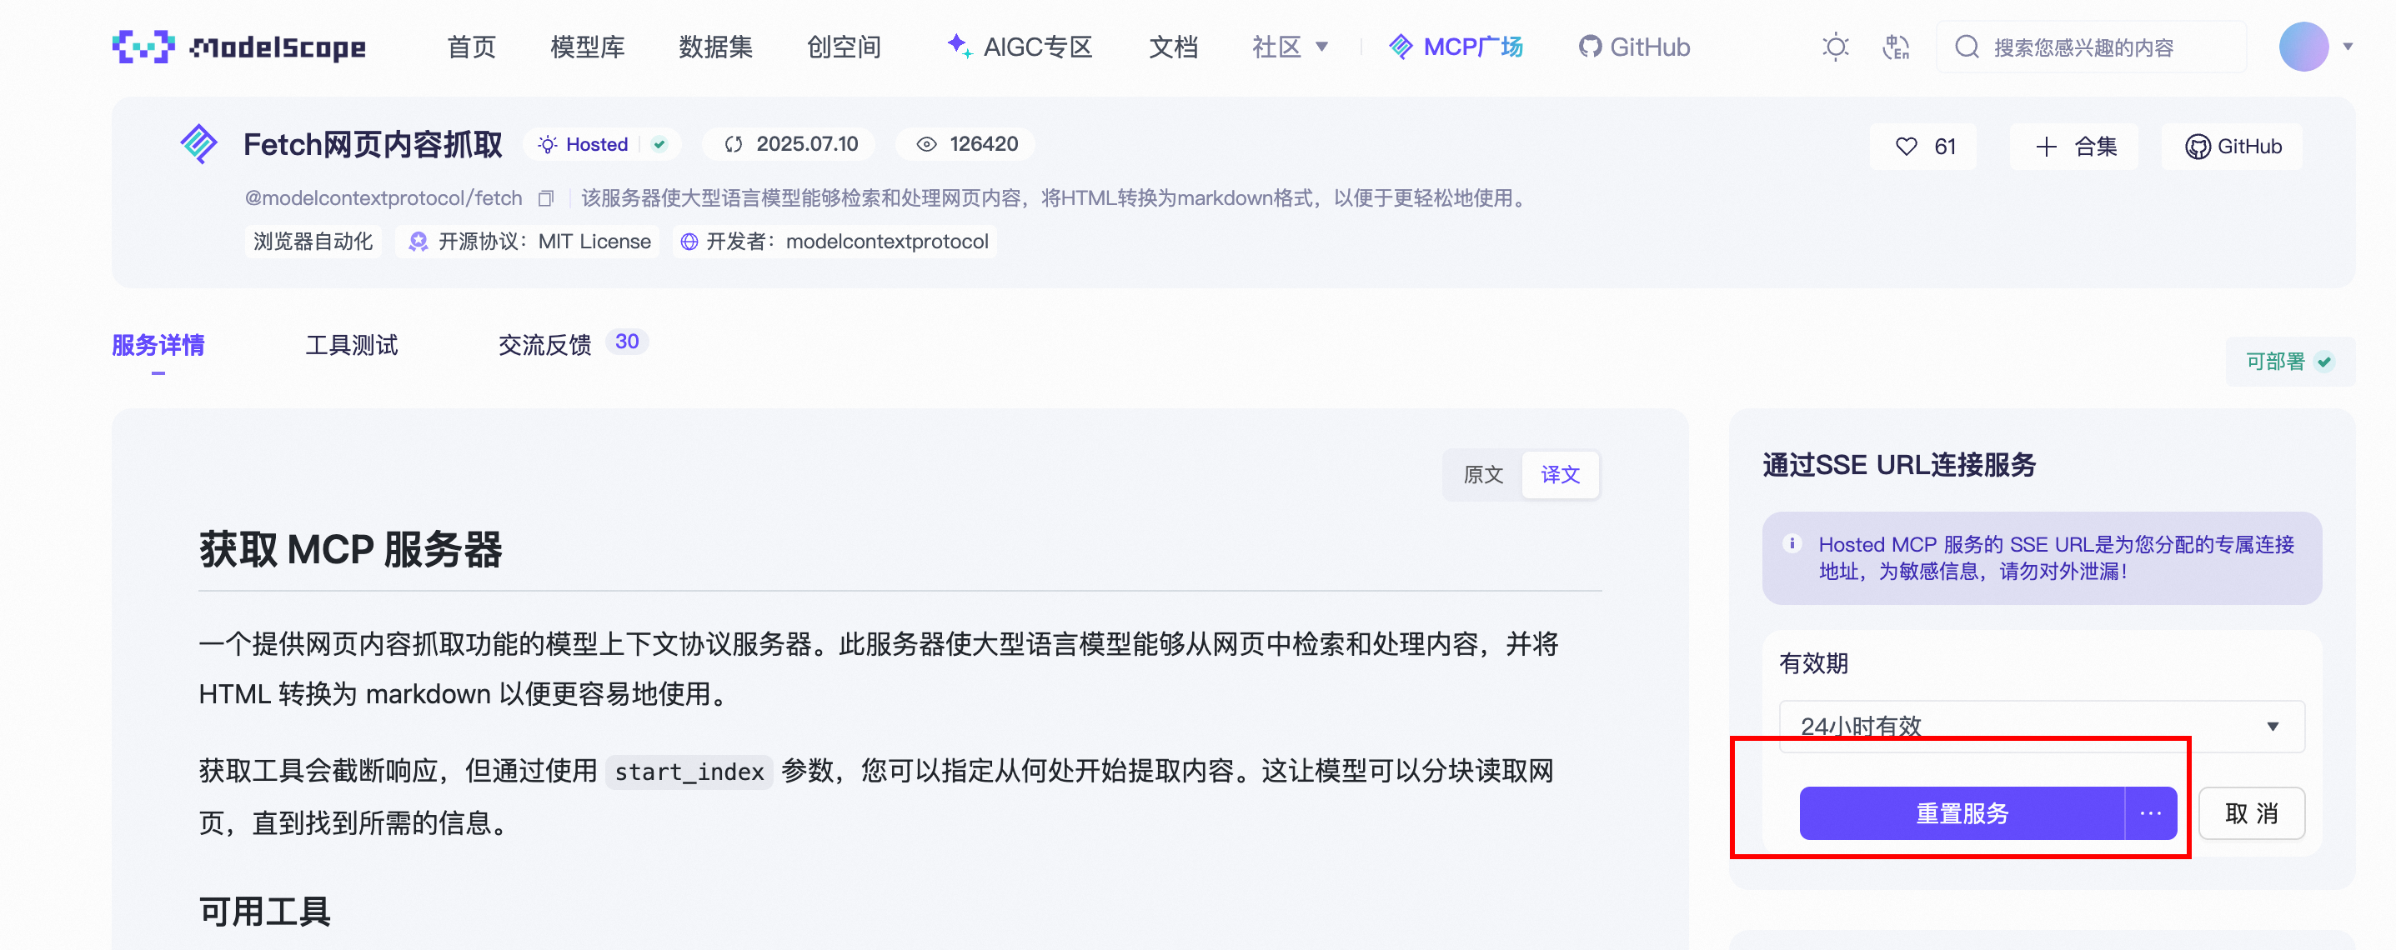The image size is (2396, 950).
Task: Click the navbar GitHub link
Action: (x=1634, y=47)
